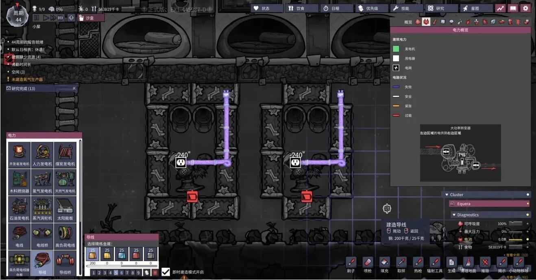Select the 取样 sampler sandbox tool
This screenshot has height=280, width=536.
(401, 263)
